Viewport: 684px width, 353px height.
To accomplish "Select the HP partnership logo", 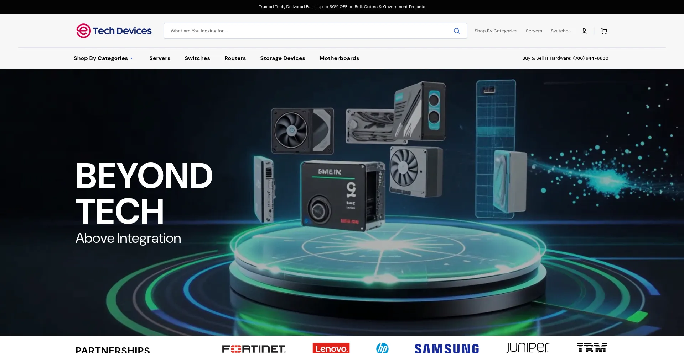I will 383,348.
